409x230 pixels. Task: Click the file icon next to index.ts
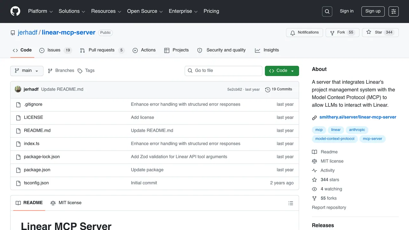[18, 144]
